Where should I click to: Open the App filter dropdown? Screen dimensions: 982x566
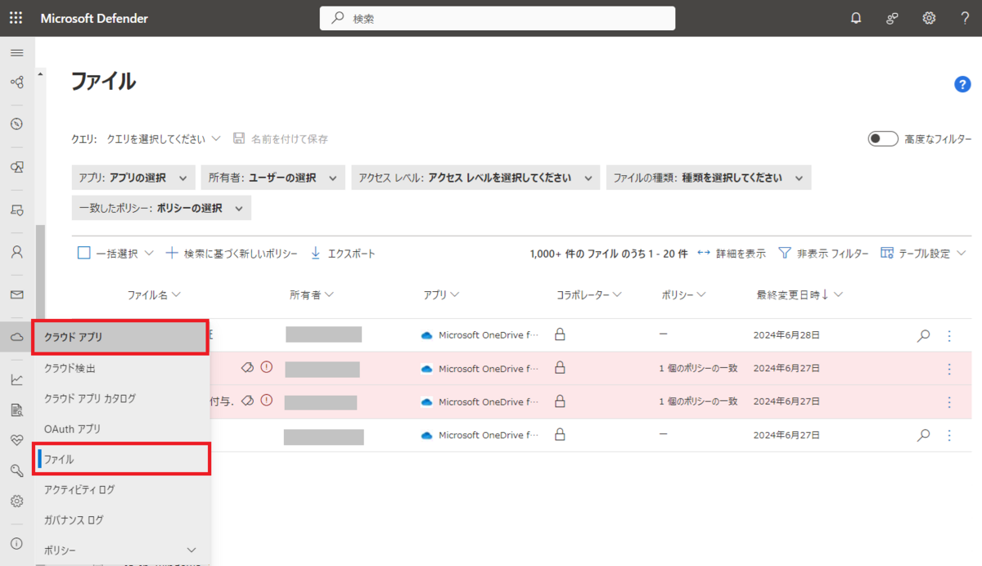click(x=133, y=177)
